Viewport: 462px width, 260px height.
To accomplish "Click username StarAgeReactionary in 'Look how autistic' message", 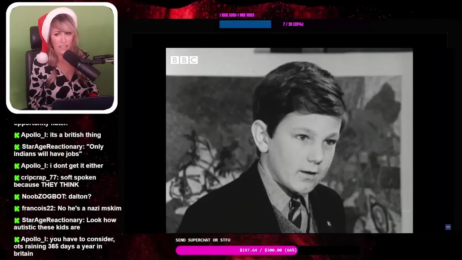I will [x=53, y=220].
